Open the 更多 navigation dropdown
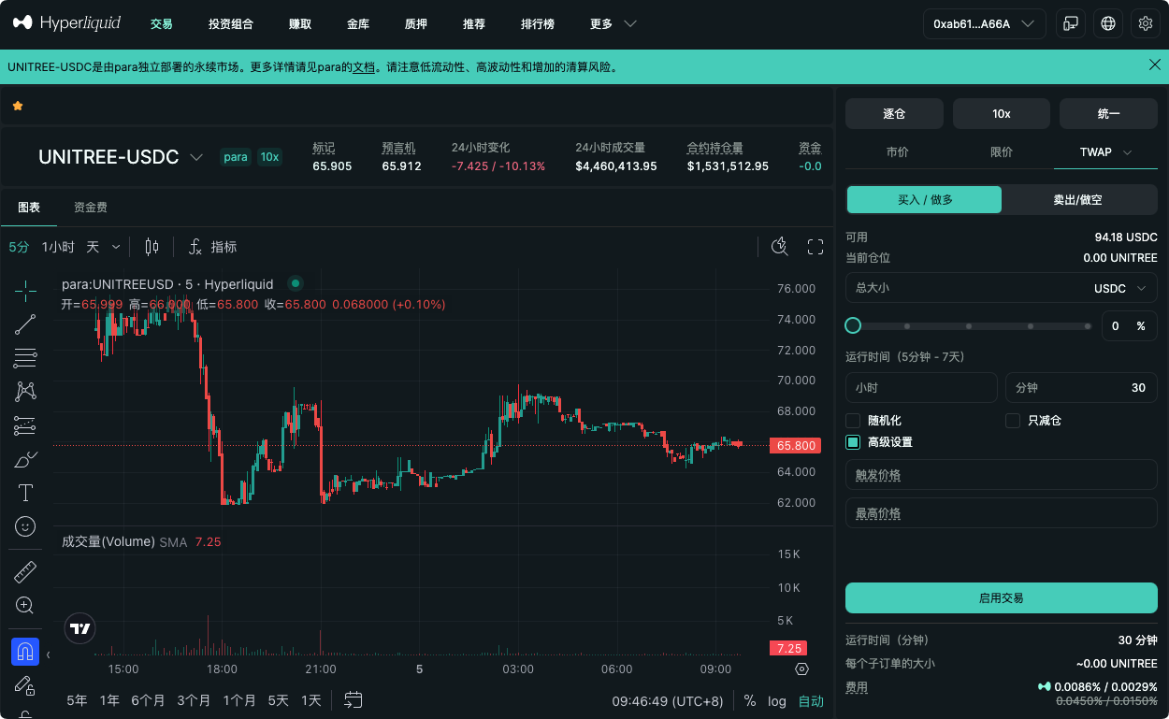 (613, 23)
